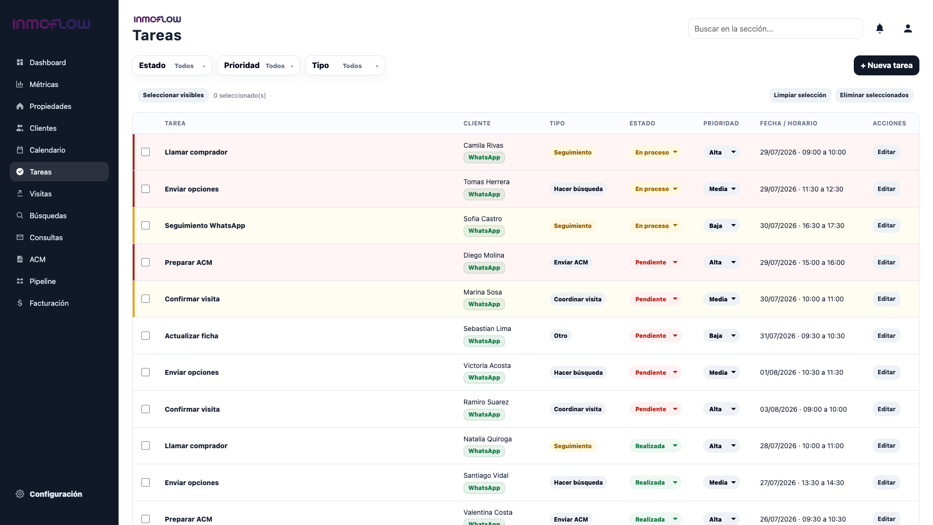
Task: Check the Preparar ACM row for Diego Molina
Action: 146,262
